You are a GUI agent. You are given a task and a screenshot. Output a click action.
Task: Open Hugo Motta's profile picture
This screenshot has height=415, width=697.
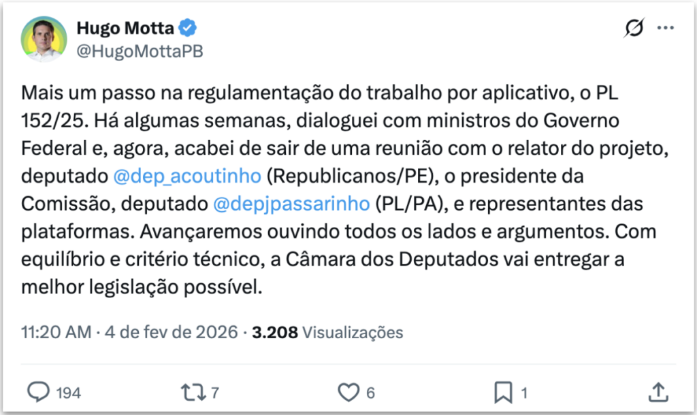pos(44,39)
